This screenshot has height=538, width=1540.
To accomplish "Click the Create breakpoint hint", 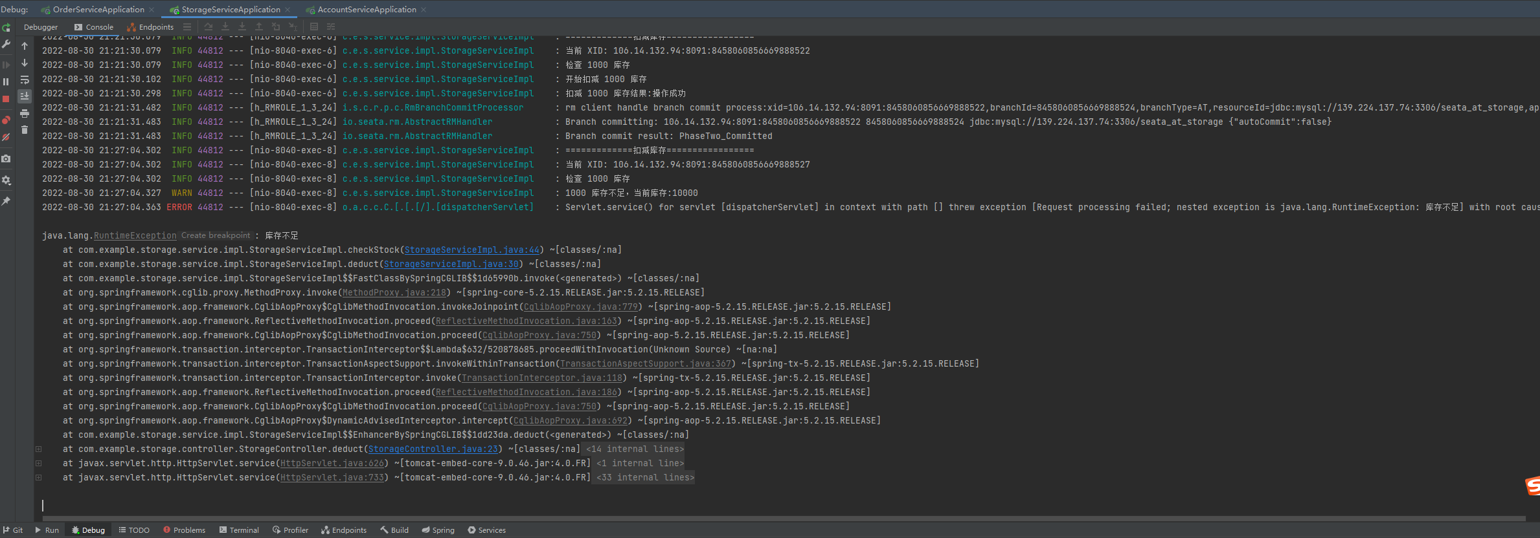I will [216, 235].
